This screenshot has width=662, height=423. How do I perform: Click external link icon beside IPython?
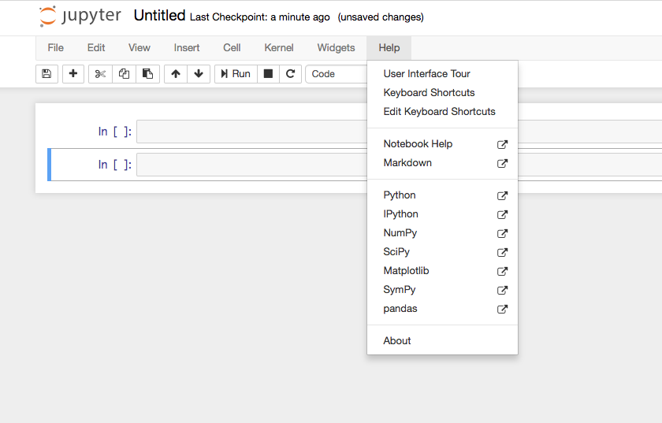click(x=502, y=214)
